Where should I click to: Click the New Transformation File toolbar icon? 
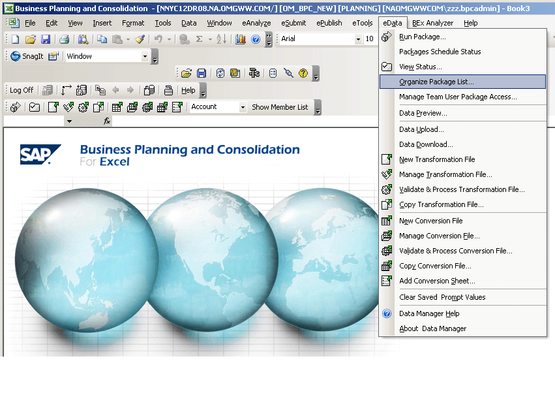[x=53, y=107]
